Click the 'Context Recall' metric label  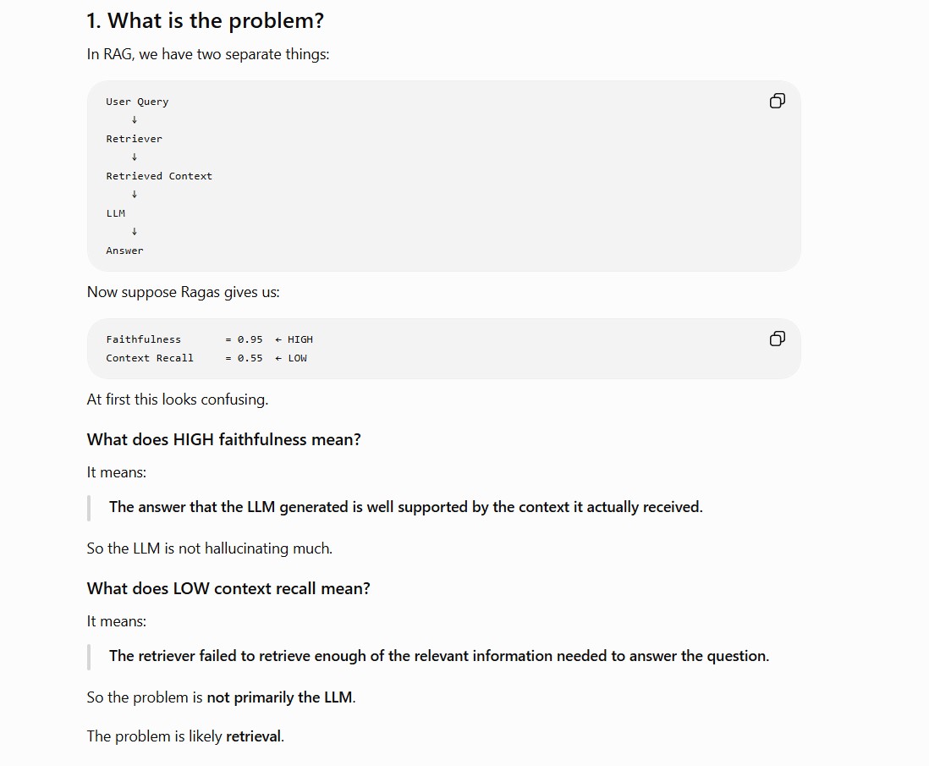coord(149,358)
